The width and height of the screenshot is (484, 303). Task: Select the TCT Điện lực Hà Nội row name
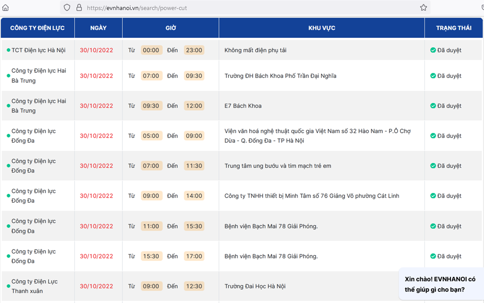click(x=39, y=50)
